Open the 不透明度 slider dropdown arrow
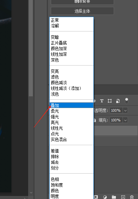138x199 pixels. (125, 110)
